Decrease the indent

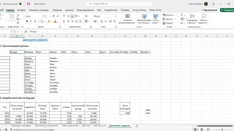pyautogui.click(x=76, y=21)
